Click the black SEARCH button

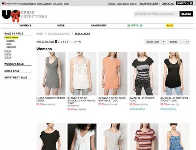186,14
